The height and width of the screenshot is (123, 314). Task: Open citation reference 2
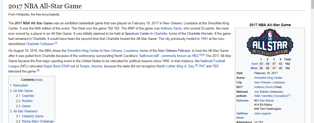point(56,43)
